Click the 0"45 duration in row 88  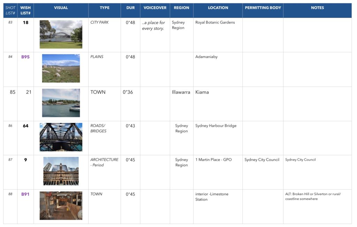click(130, 194)
